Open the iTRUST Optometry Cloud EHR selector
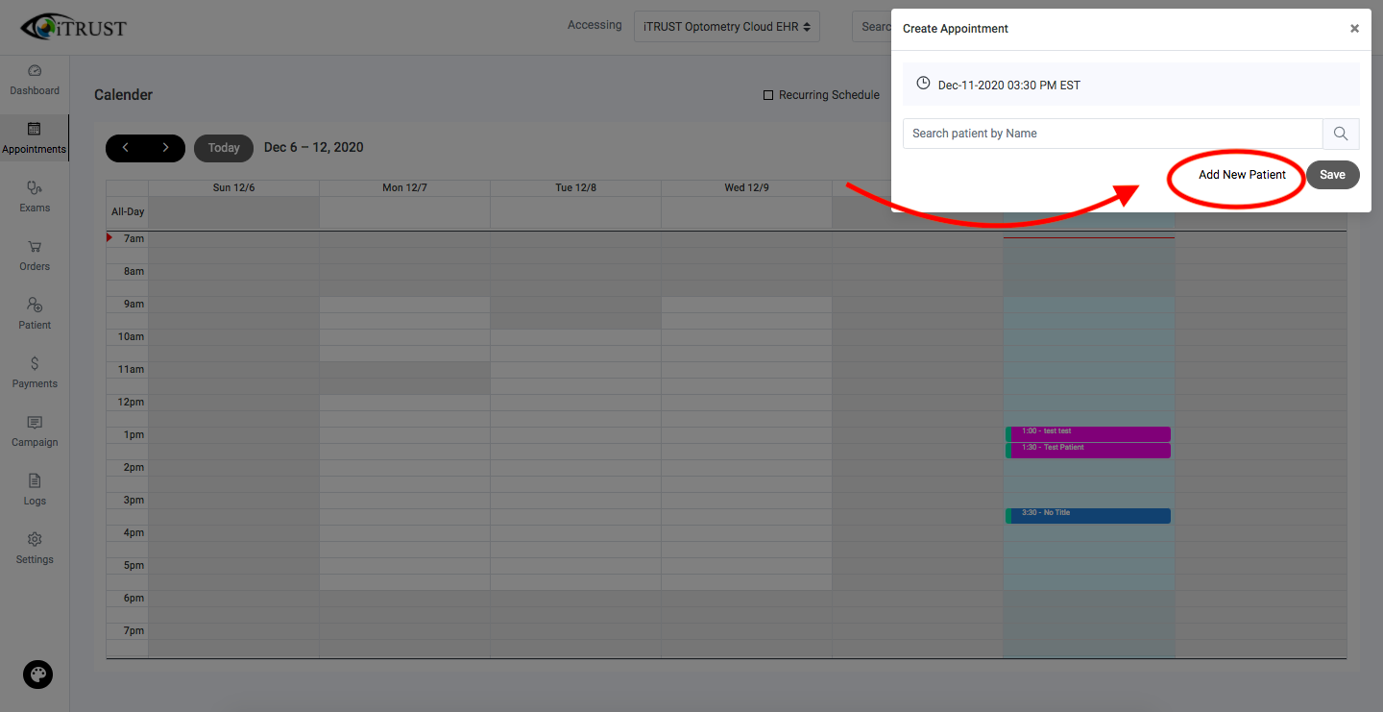The image size is (1383, 712). 726,26
